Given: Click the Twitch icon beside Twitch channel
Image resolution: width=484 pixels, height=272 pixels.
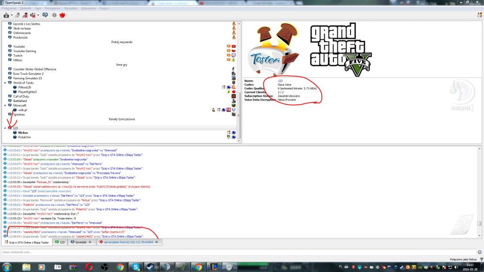Looking at the screenshot, I should pyautogui.click(x=234, y=56).
